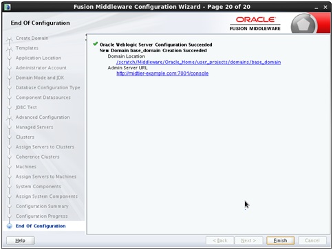Select Application Location step
333x250 pixels.
(x=39, y=58)
